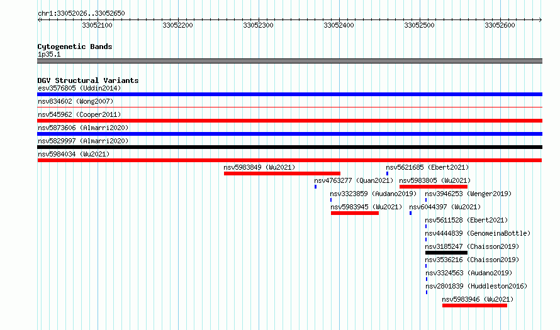Click the ruler's right arrow end
Viewport: 560px width, 330px height.
tap(540, 20)
